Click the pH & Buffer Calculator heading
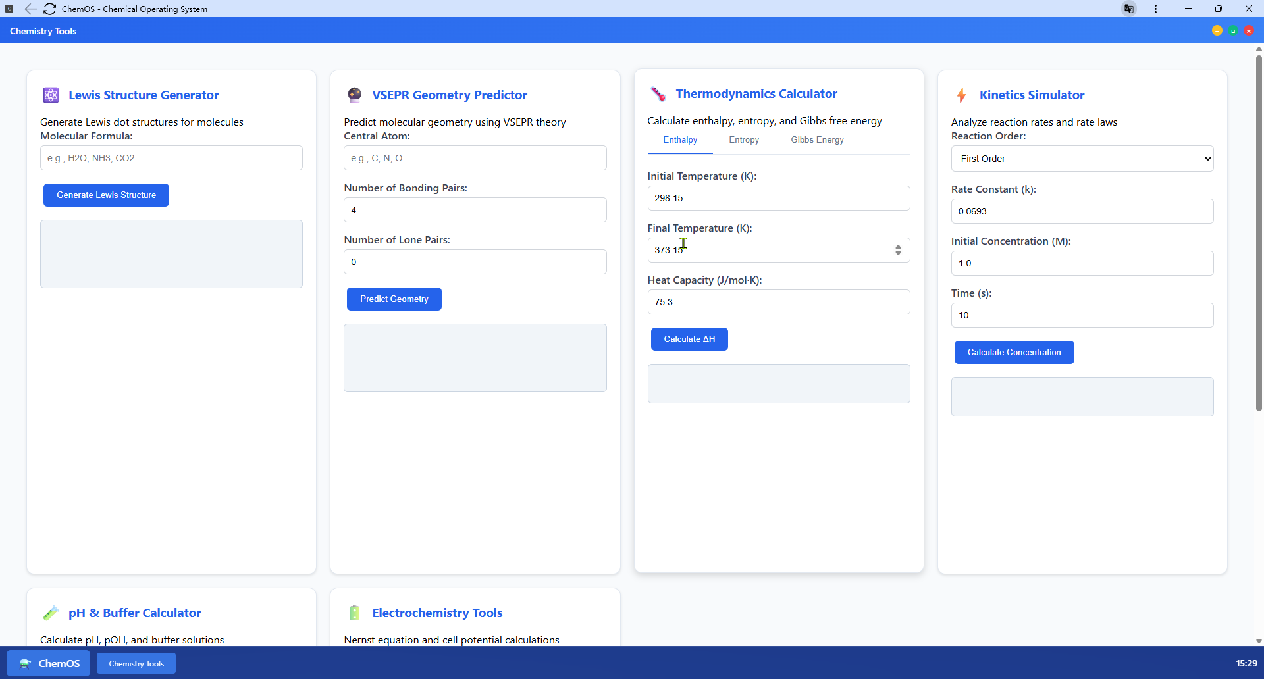Screen dimensions: 1264x679 135,613
